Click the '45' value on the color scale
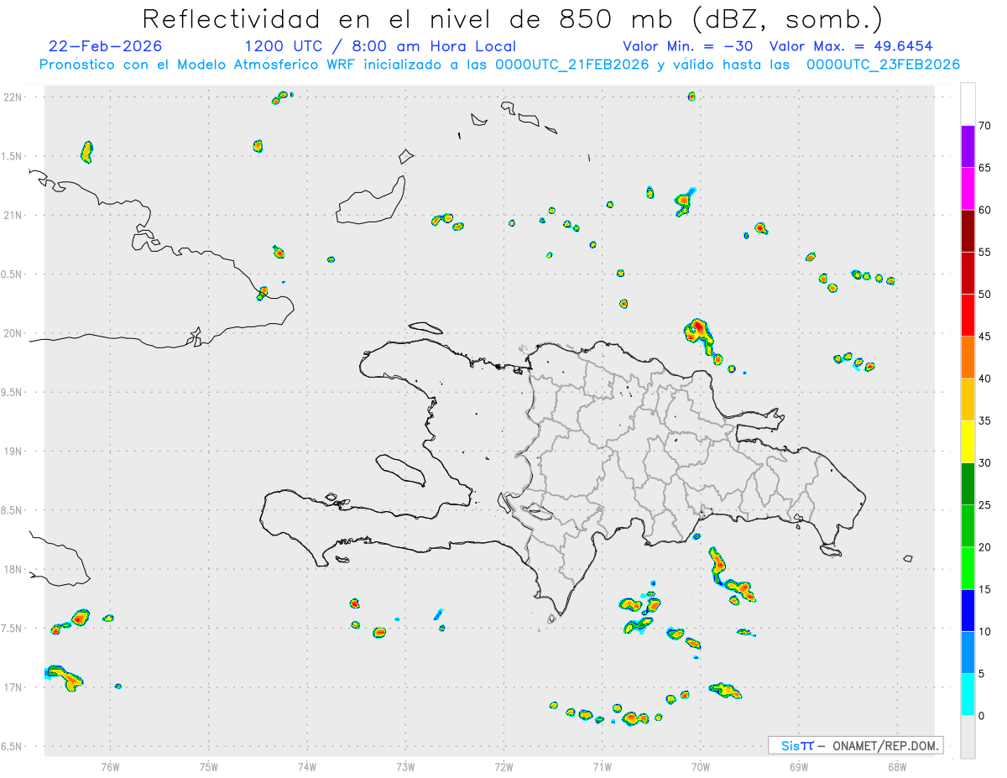Screen dimensions: 1007x778 tap(985, 337)
